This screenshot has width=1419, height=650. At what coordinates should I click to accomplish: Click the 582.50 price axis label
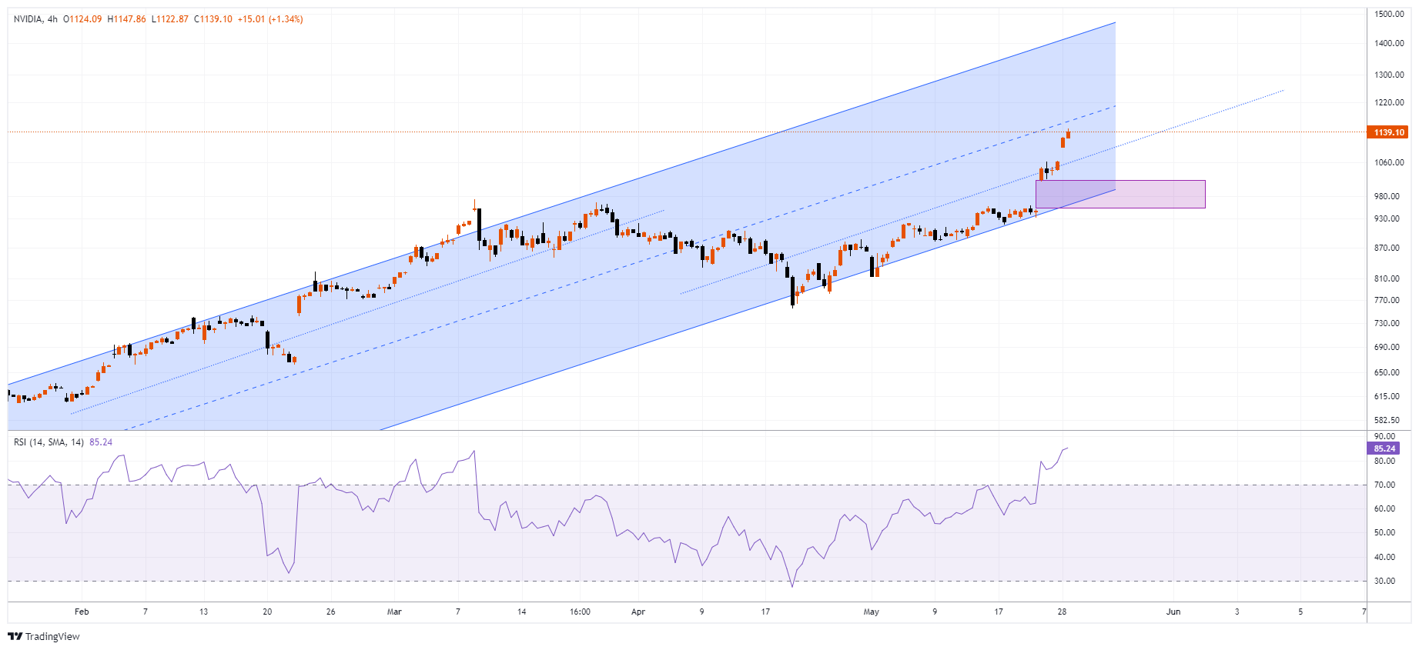click(1387, 420)
